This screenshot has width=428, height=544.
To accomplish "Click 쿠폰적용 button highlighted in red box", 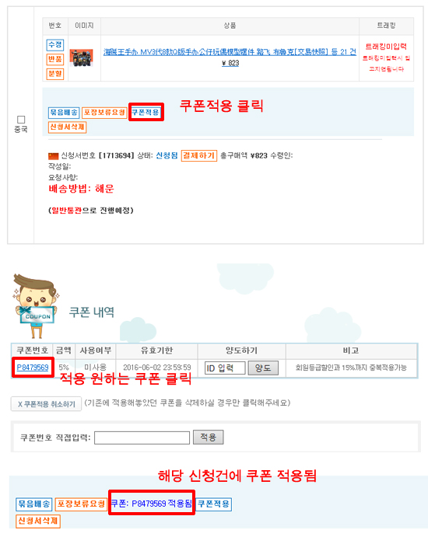I will [x=146, y=112].
